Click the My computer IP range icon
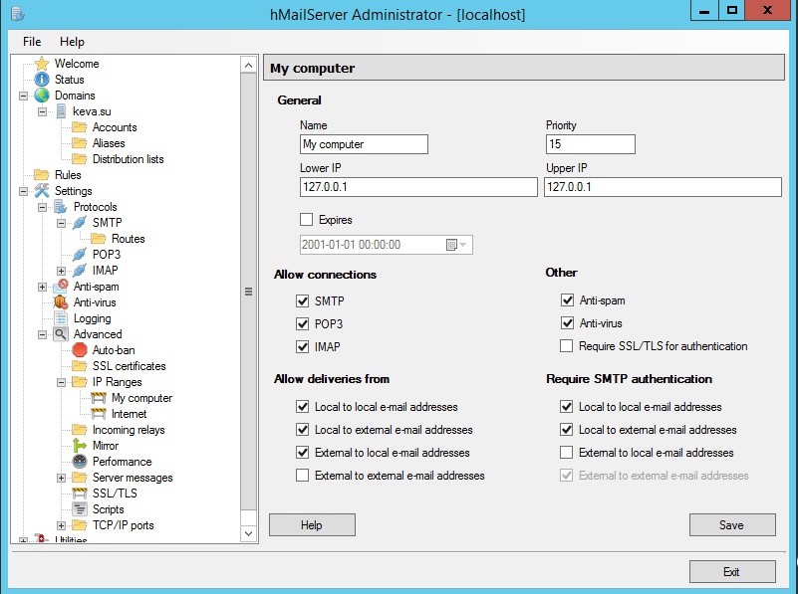Screen dimensions: 798x594 click(99, 398)
